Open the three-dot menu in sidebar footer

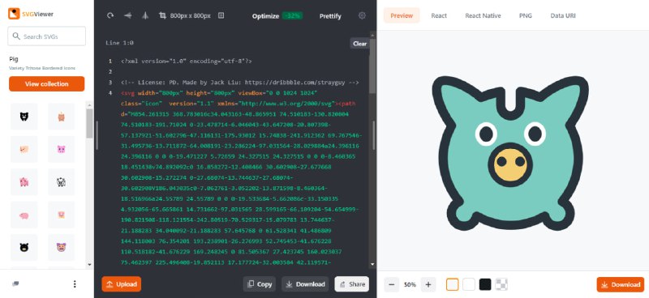coord(75,284)
